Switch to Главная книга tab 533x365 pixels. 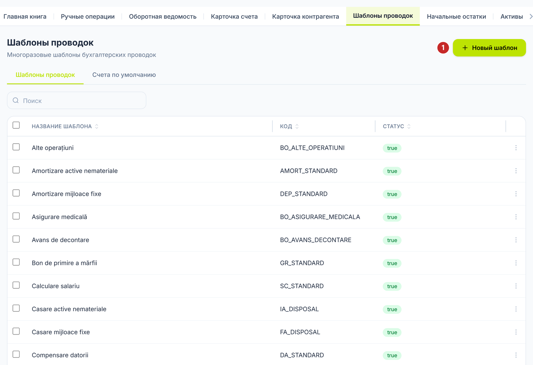pos(25,16)
